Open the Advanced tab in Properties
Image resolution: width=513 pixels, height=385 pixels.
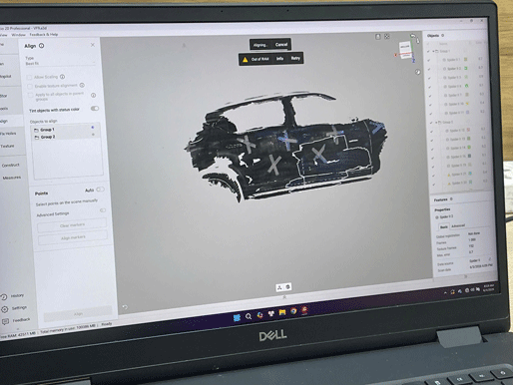pyautogui.click(x=458, y=225)
